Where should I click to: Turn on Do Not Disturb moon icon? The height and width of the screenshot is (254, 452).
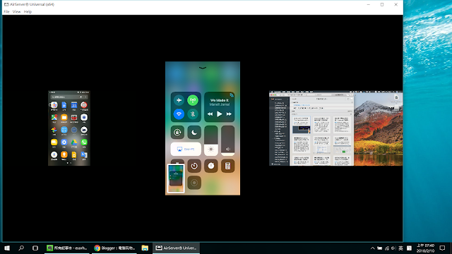tap(194, 133)
